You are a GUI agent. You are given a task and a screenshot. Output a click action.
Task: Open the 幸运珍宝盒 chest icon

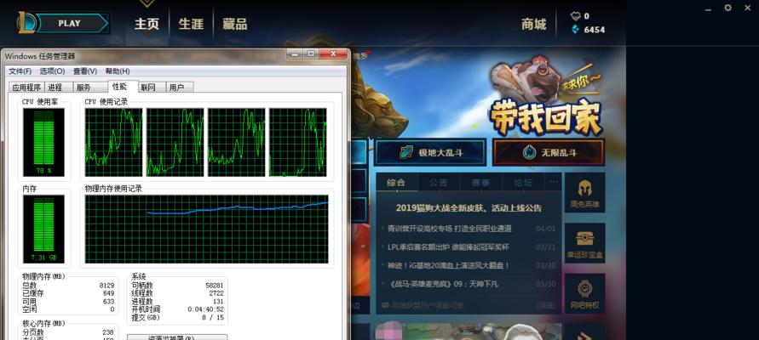tap(584, 243)
